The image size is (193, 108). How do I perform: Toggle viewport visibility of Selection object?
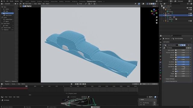[189, 15]
